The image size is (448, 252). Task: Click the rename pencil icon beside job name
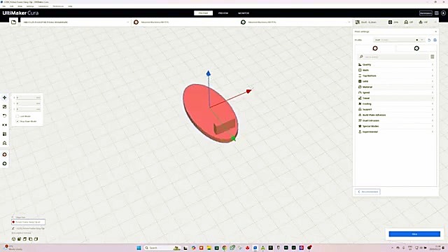click(x=13, y=229)
